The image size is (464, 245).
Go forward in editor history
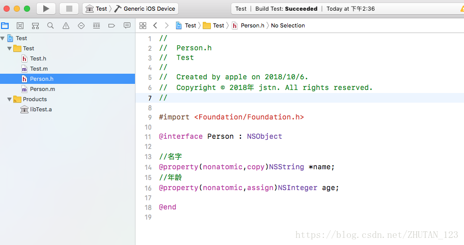[x=167, y=26]
